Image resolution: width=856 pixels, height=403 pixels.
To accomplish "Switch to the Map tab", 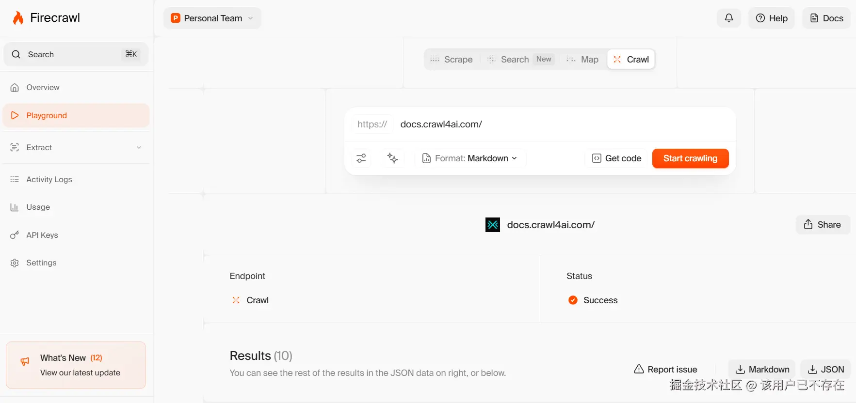I will click(583, 60).
